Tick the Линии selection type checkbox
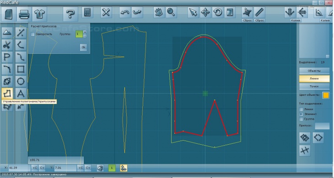 301,109
